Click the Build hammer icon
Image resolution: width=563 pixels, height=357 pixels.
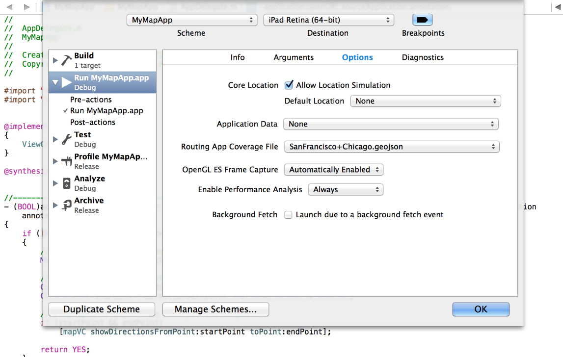66,60
